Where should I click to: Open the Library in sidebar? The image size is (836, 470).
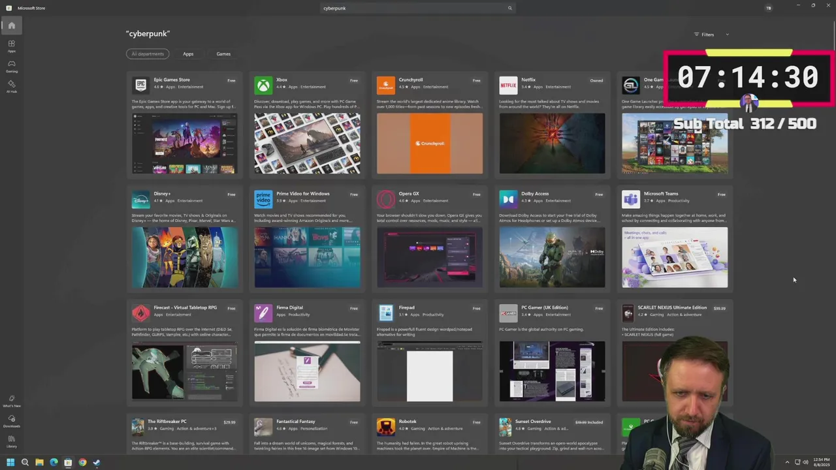pyautogui.click(x=11, y=441)
